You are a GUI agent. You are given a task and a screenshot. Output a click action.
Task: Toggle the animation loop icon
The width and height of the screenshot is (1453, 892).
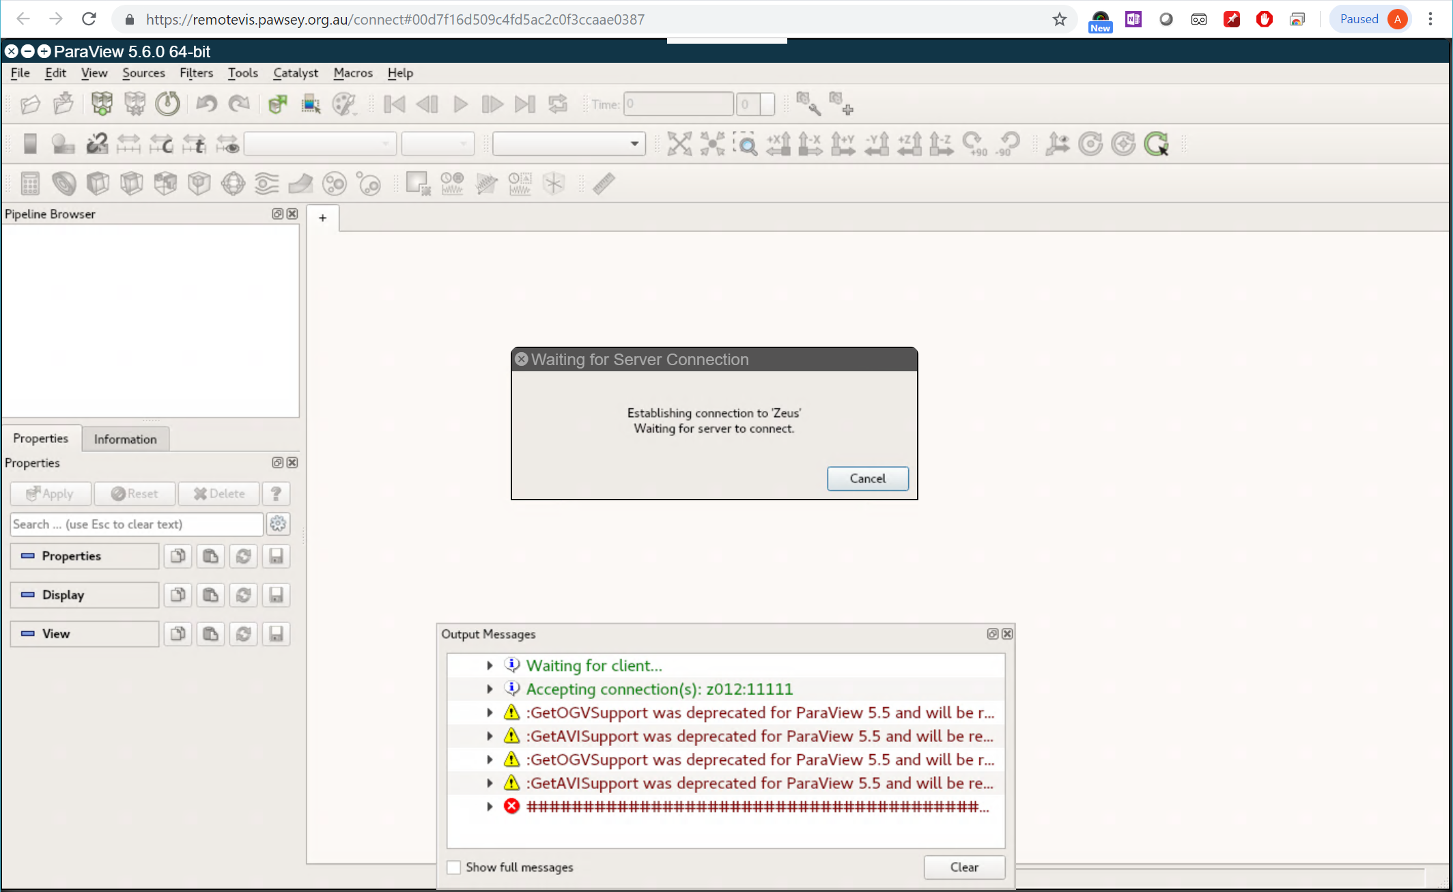558,104
